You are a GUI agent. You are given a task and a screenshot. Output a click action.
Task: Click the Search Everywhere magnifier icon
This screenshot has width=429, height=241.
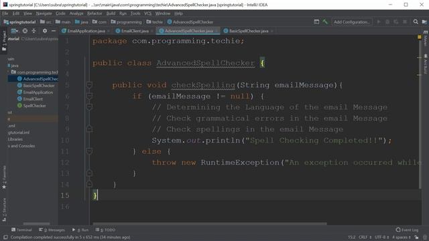tap(416, 22)
